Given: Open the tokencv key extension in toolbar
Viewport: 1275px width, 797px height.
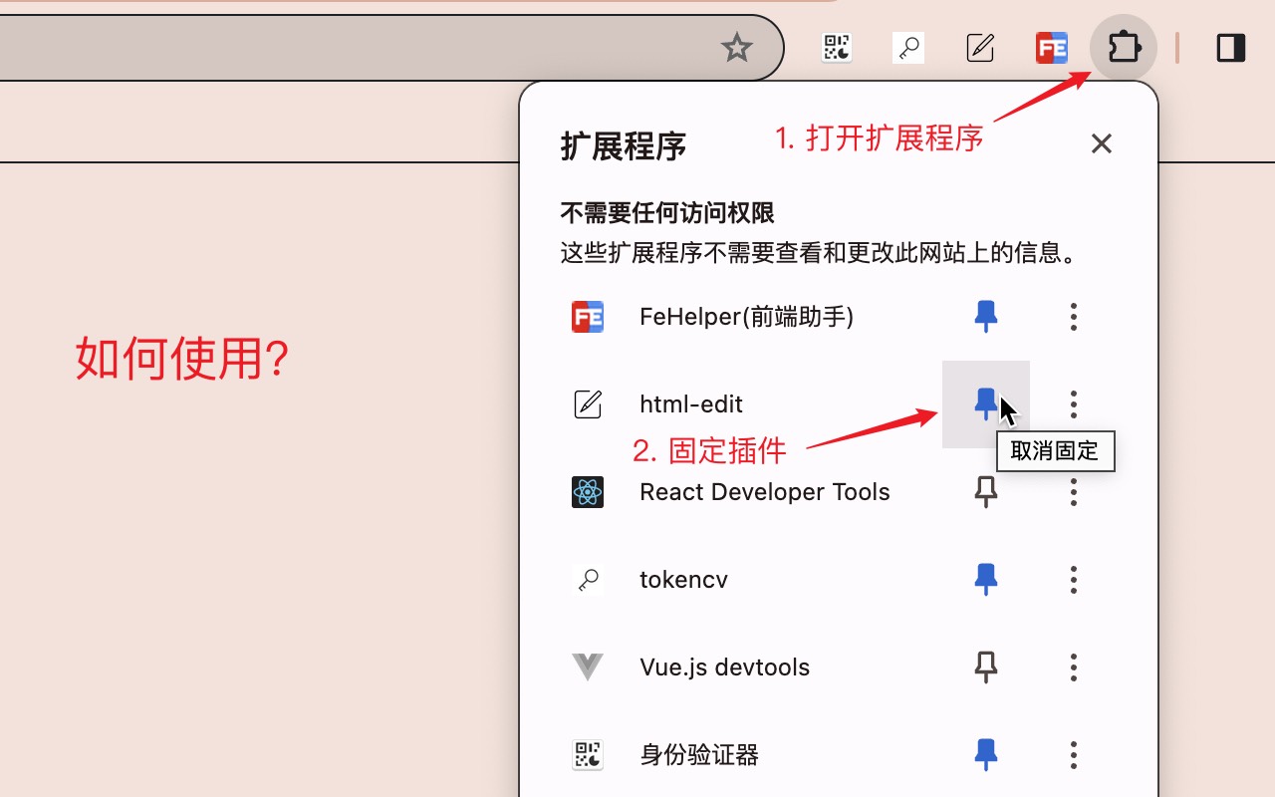Looking at the screenshot, I should (908, 47).
